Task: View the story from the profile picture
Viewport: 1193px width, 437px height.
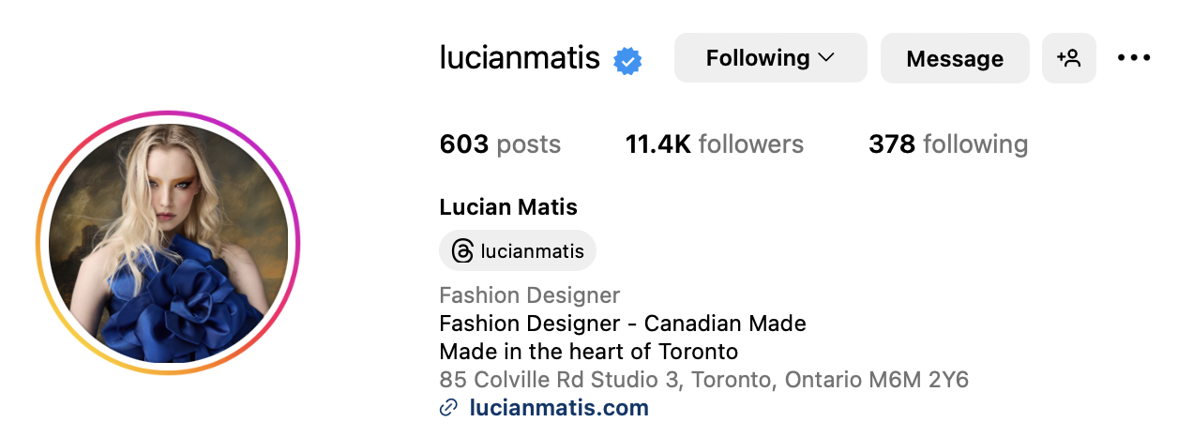Action: point(168,243)
